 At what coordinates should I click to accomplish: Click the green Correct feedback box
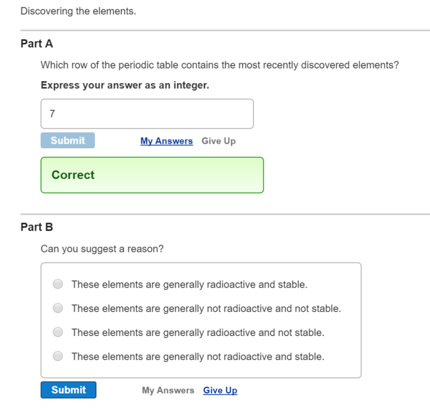tap(152, 175)
